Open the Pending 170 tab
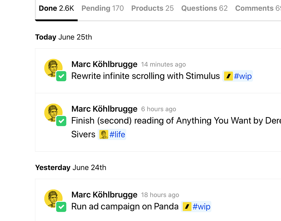This screenshot has height=221, width=281. click(x=103, y=8)
